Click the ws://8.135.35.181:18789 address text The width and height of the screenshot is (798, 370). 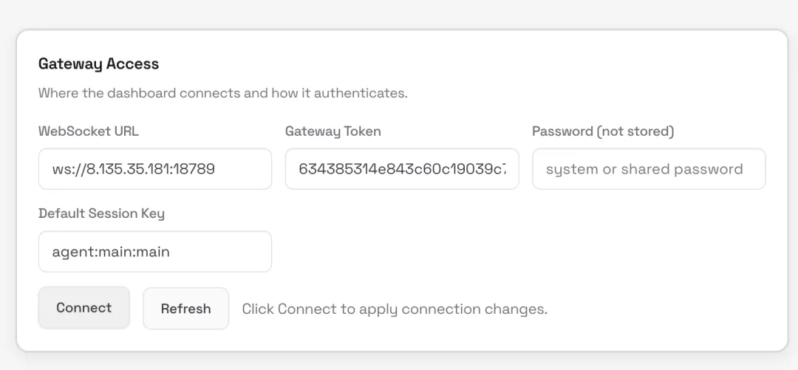pos(133,169)
